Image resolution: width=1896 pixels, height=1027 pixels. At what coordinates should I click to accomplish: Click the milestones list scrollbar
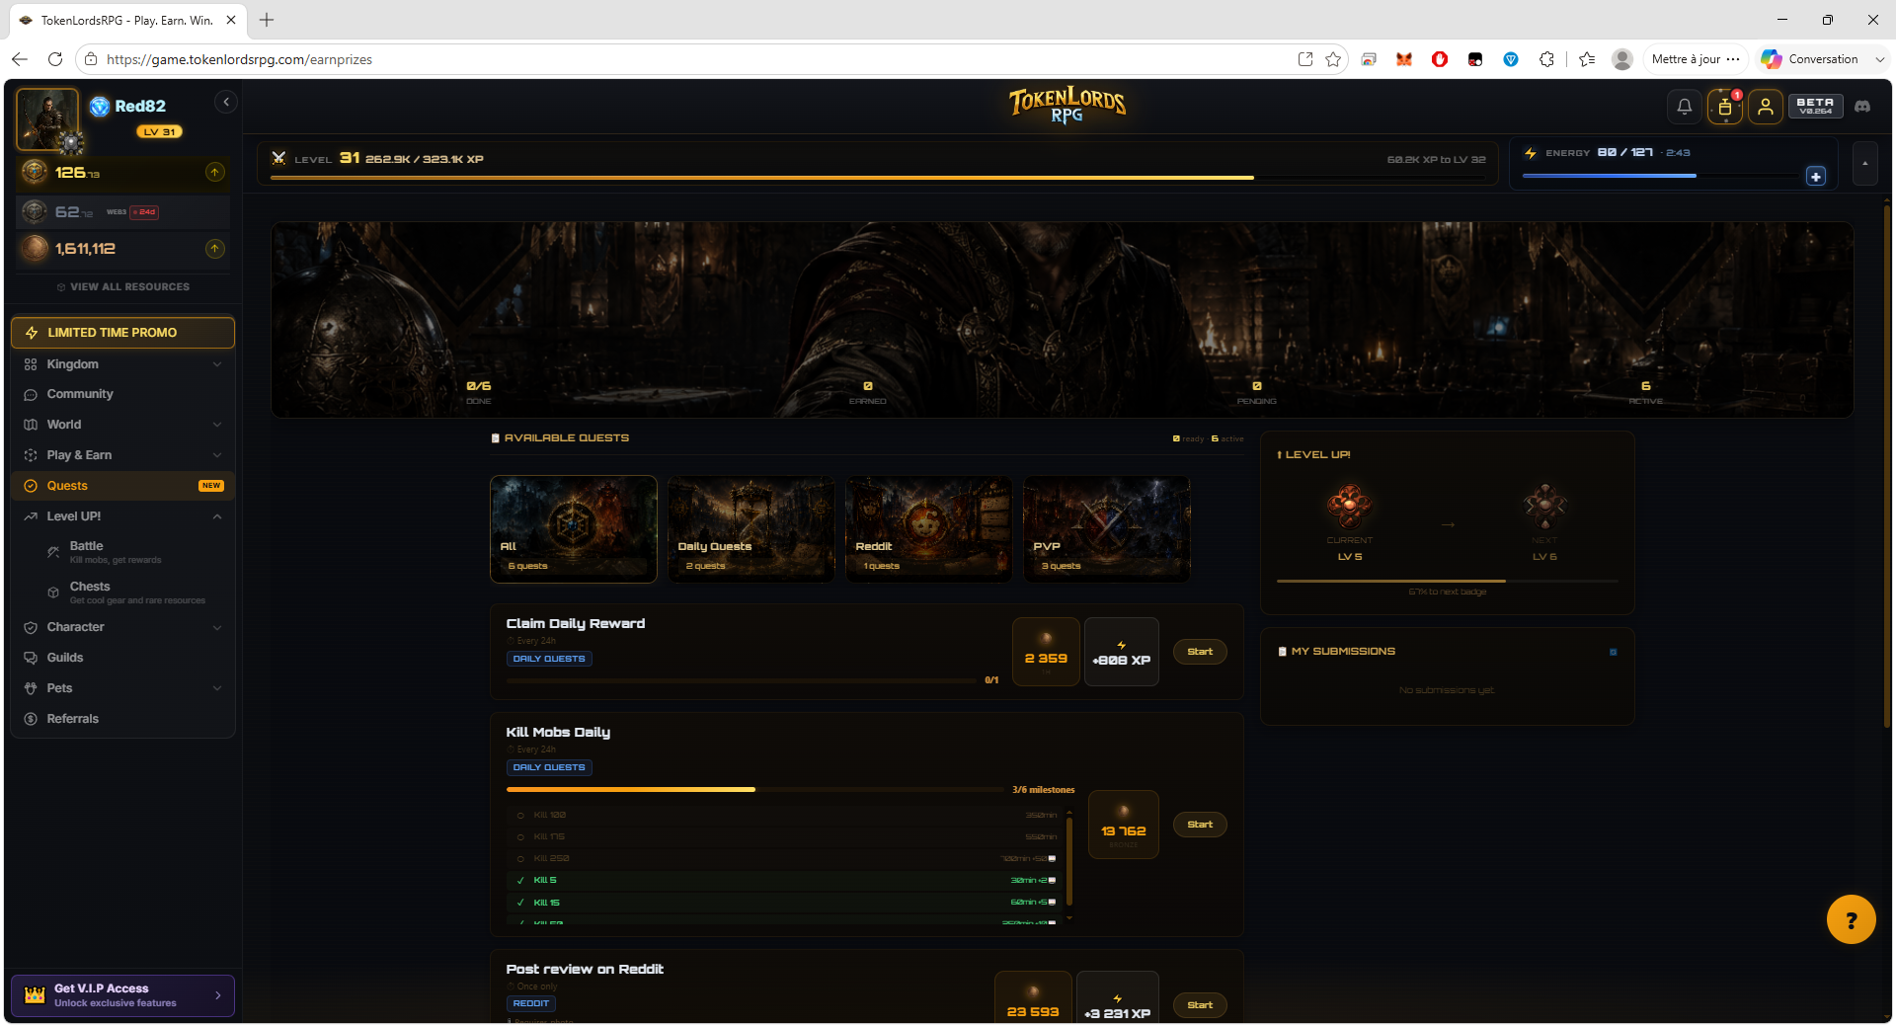click(x=1068, y=862)
